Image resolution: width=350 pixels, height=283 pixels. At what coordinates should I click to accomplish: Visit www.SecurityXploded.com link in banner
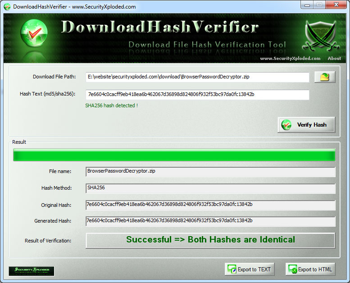290,59
